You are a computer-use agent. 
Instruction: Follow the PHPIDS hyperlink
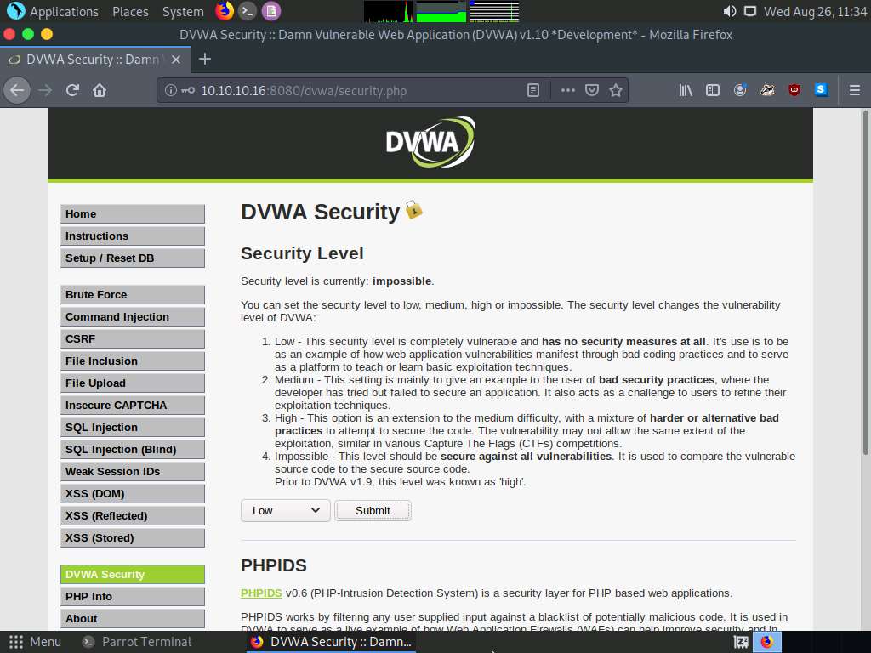pos(261,593)
